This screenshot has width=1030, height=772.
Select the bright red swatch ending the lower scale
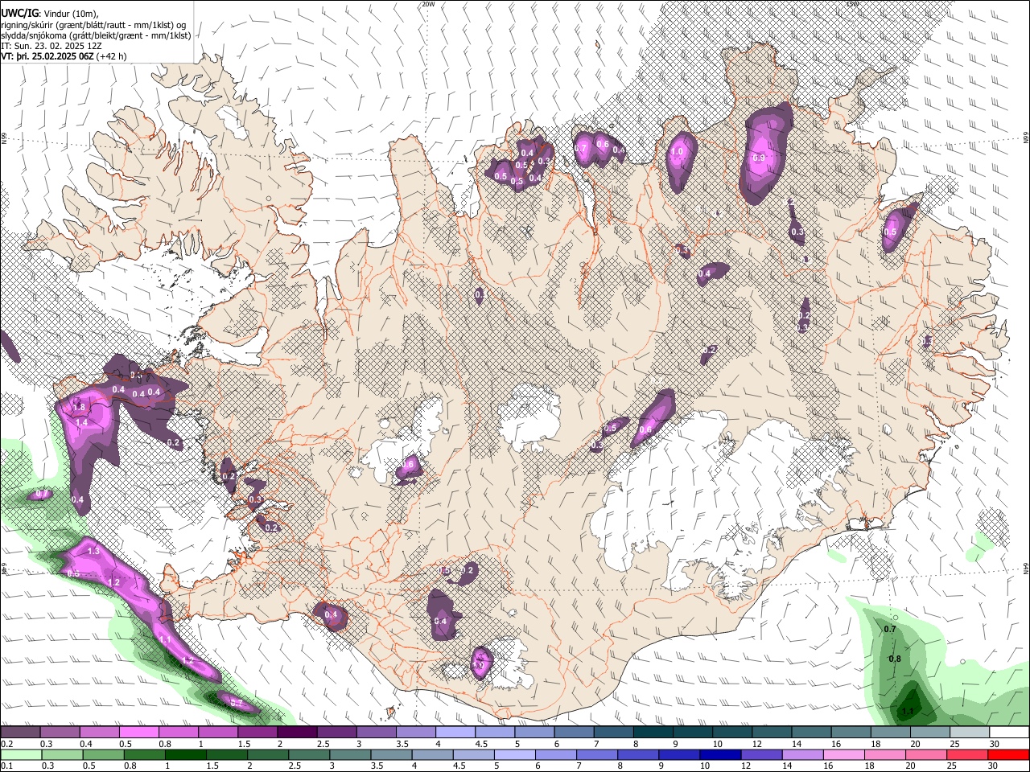1009,754
